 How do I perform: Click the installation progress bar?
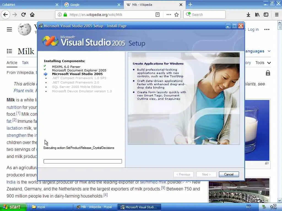point(83,161)
